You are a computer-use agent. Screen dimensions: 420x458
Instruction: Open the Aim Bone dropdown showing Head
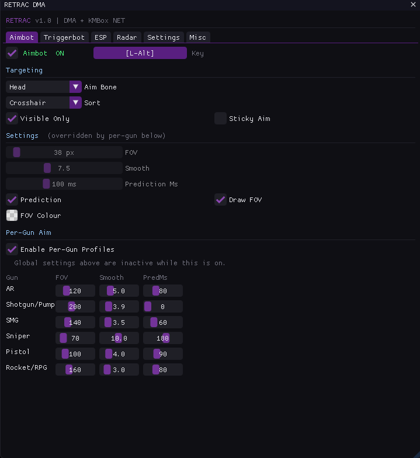pos(44,87)
